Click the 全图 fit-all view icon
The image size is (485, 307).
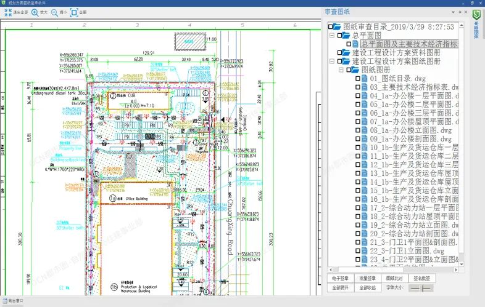(75, 12)
